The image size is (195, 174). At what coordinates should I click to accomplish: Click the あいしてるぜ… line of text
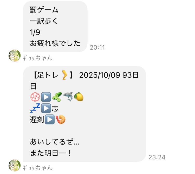(55, 142)
